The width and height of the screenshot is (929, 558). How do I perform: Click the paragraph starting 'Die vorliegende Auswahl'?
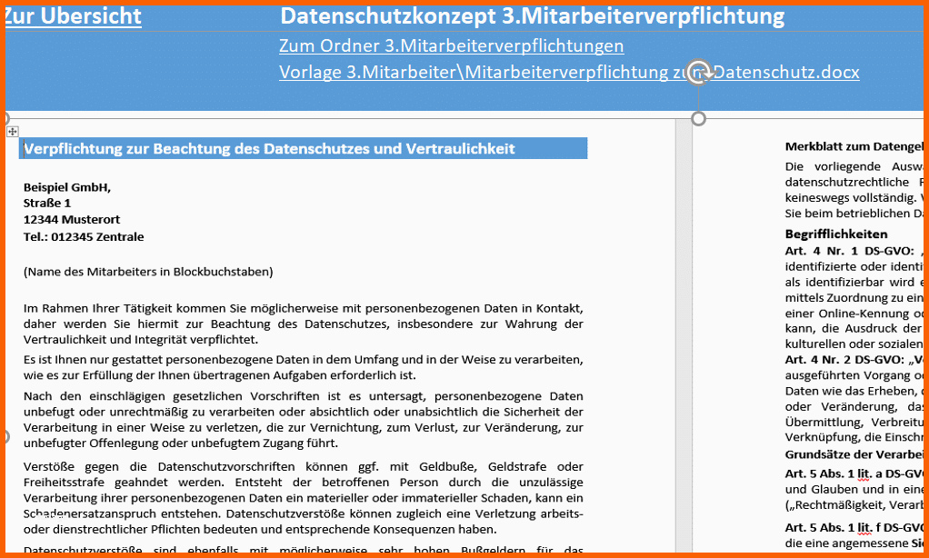[854, 190]
